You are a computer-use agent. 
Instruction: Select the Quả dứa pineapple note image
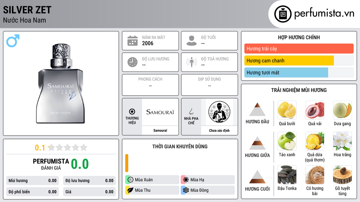[x=315, y=141]
